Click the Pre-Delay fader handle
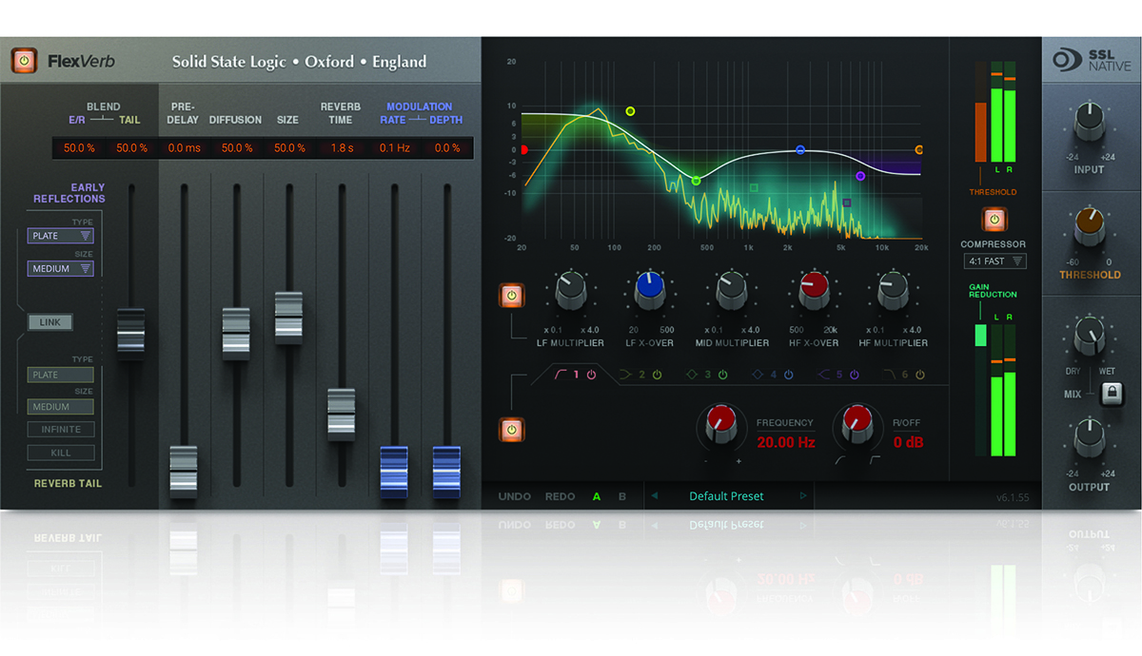The width and height of the screenshot is (1142, 656). coord(184,472)
